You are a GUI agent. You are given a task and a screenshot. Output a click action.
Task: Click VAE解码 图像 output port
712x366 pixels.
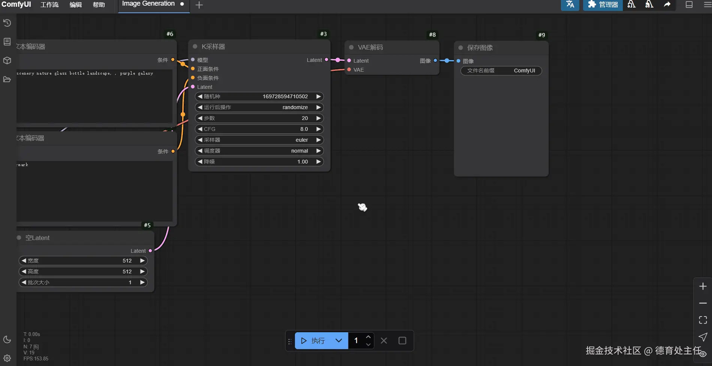coord(435,60)
